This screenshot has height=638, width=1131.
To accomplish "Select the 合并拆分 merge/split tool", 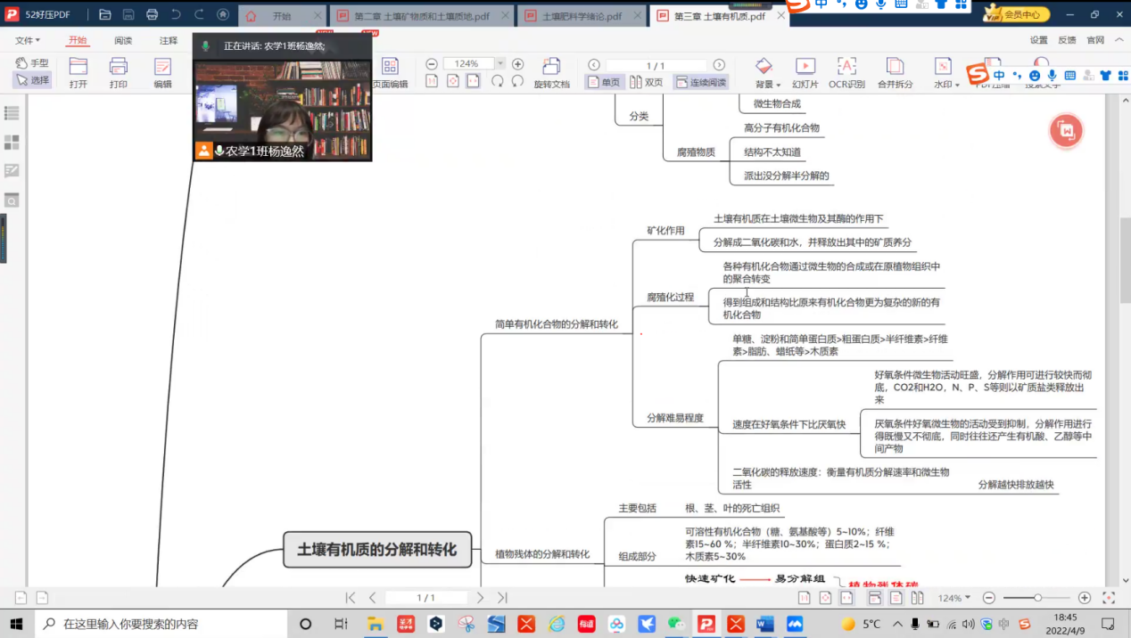I will (895, 71).
